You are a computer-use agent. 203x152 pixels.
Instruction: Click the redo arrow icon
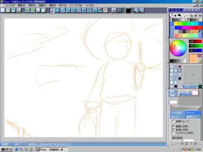[x=32, y=11]
